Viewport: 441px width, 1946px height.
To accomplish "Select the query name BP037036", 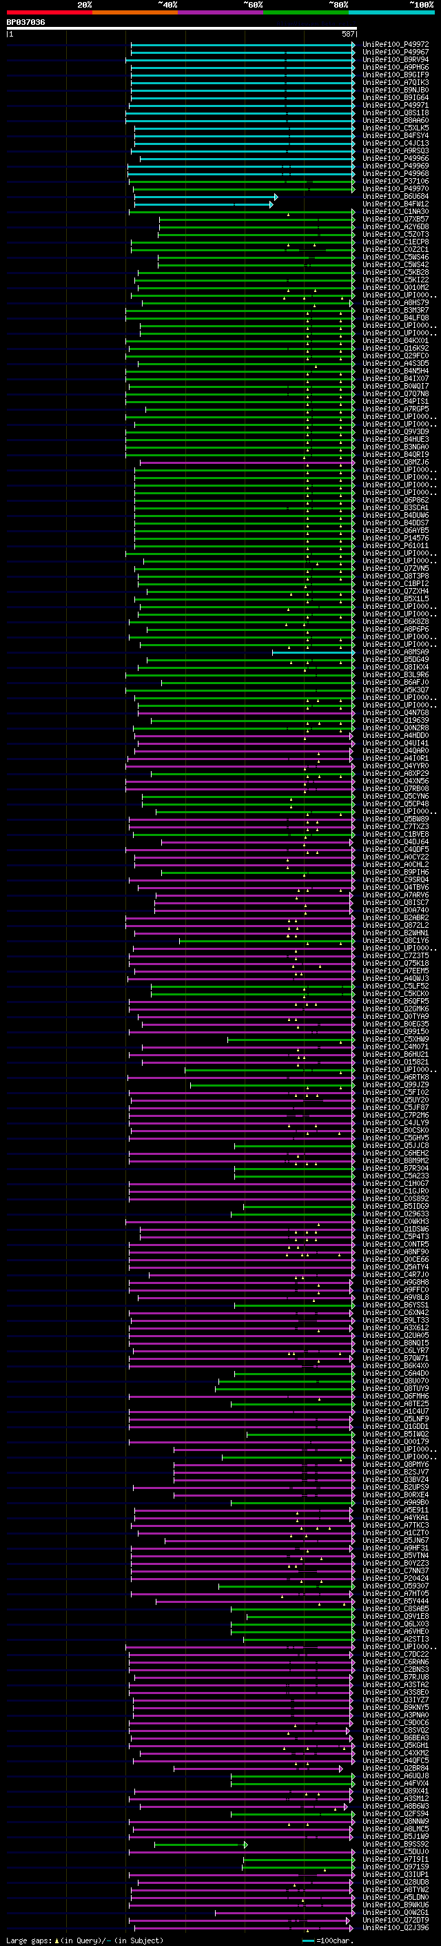I will pos(25,22).
